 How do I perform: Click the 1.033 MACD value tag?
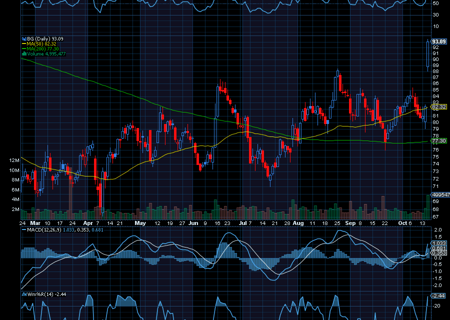(x=438, y=243)
